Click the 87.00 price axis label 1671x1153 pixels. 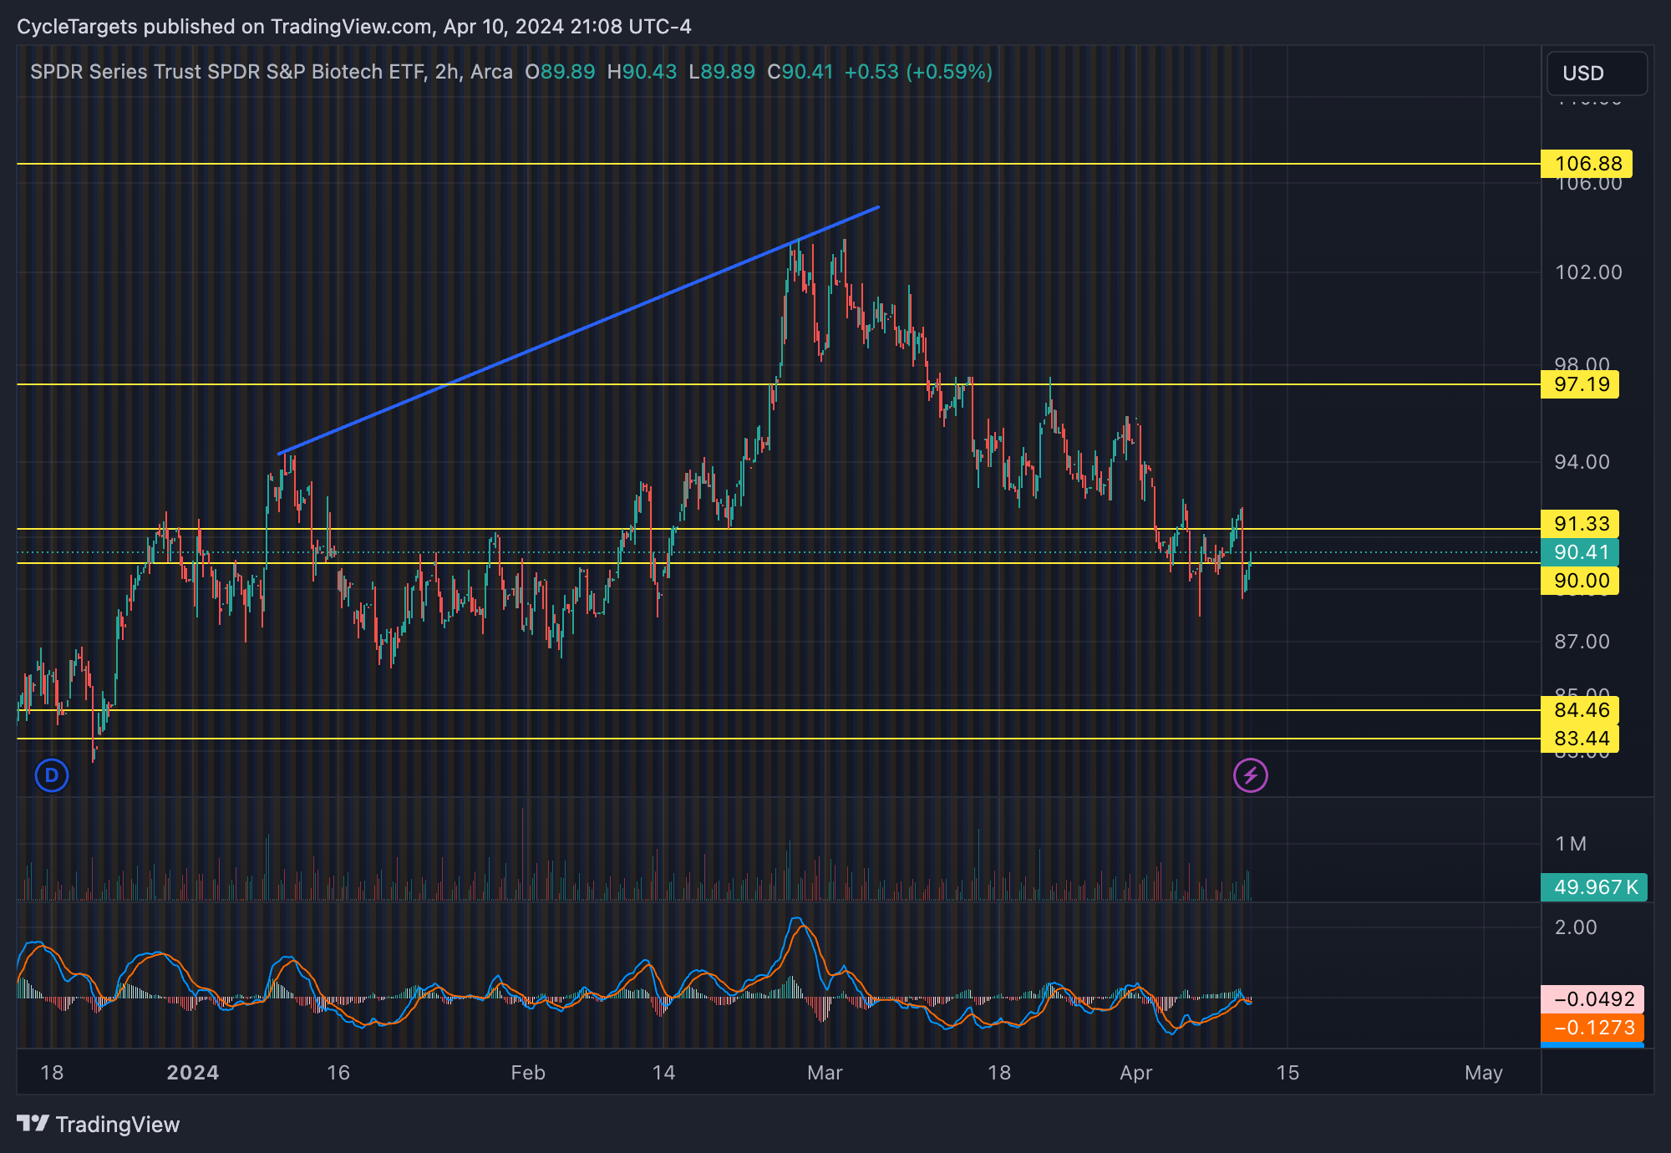coord(1582,642)
